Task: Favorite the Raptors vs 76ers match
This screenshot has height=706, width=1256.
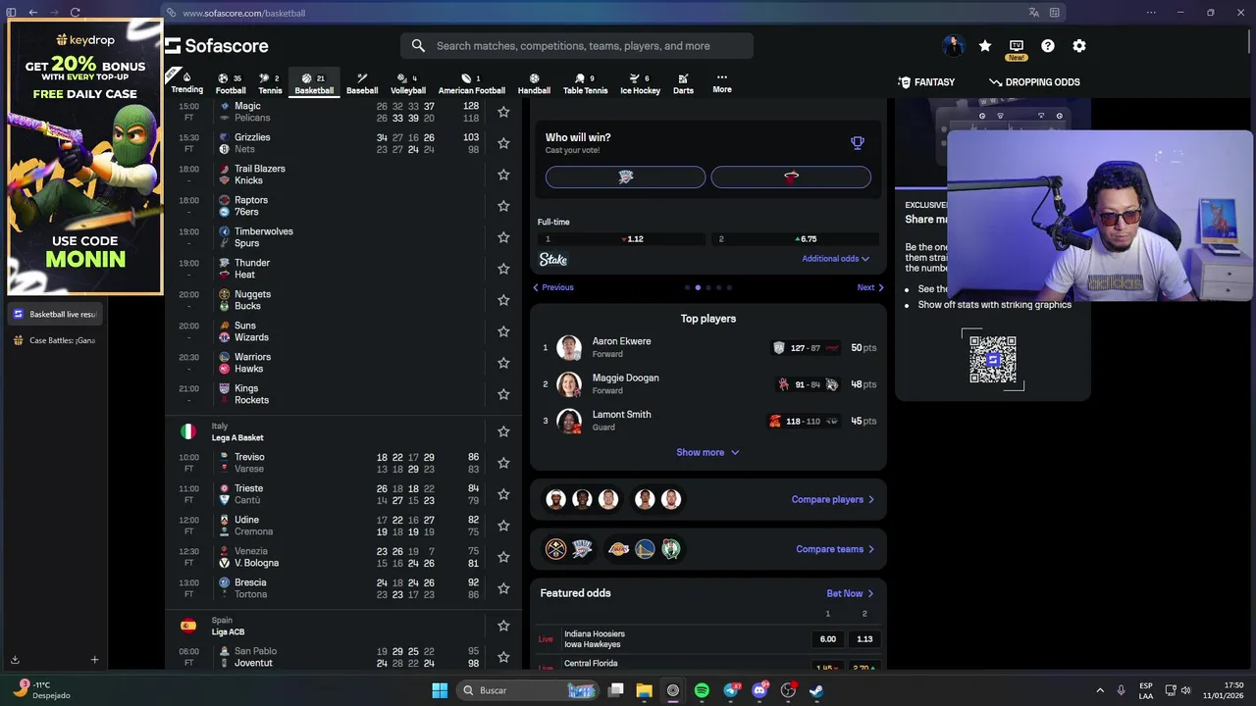Action: pos(503,206)
